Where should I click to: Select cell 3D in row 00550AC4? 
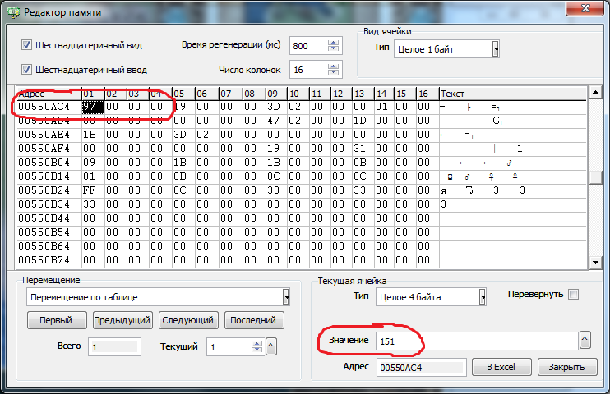point(276,107)
